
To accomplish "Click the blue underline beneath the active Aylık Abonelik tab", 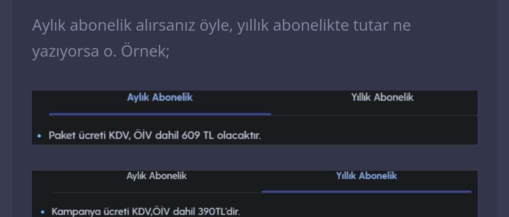I will click(160, 114).
